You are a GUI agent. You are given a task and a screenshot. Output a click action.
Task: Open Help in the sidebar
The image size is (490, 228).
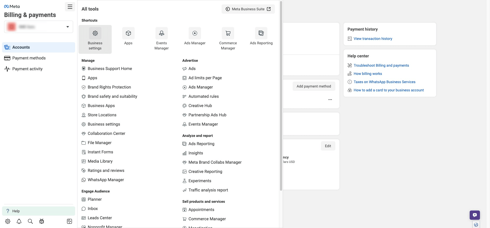point(39,211)
